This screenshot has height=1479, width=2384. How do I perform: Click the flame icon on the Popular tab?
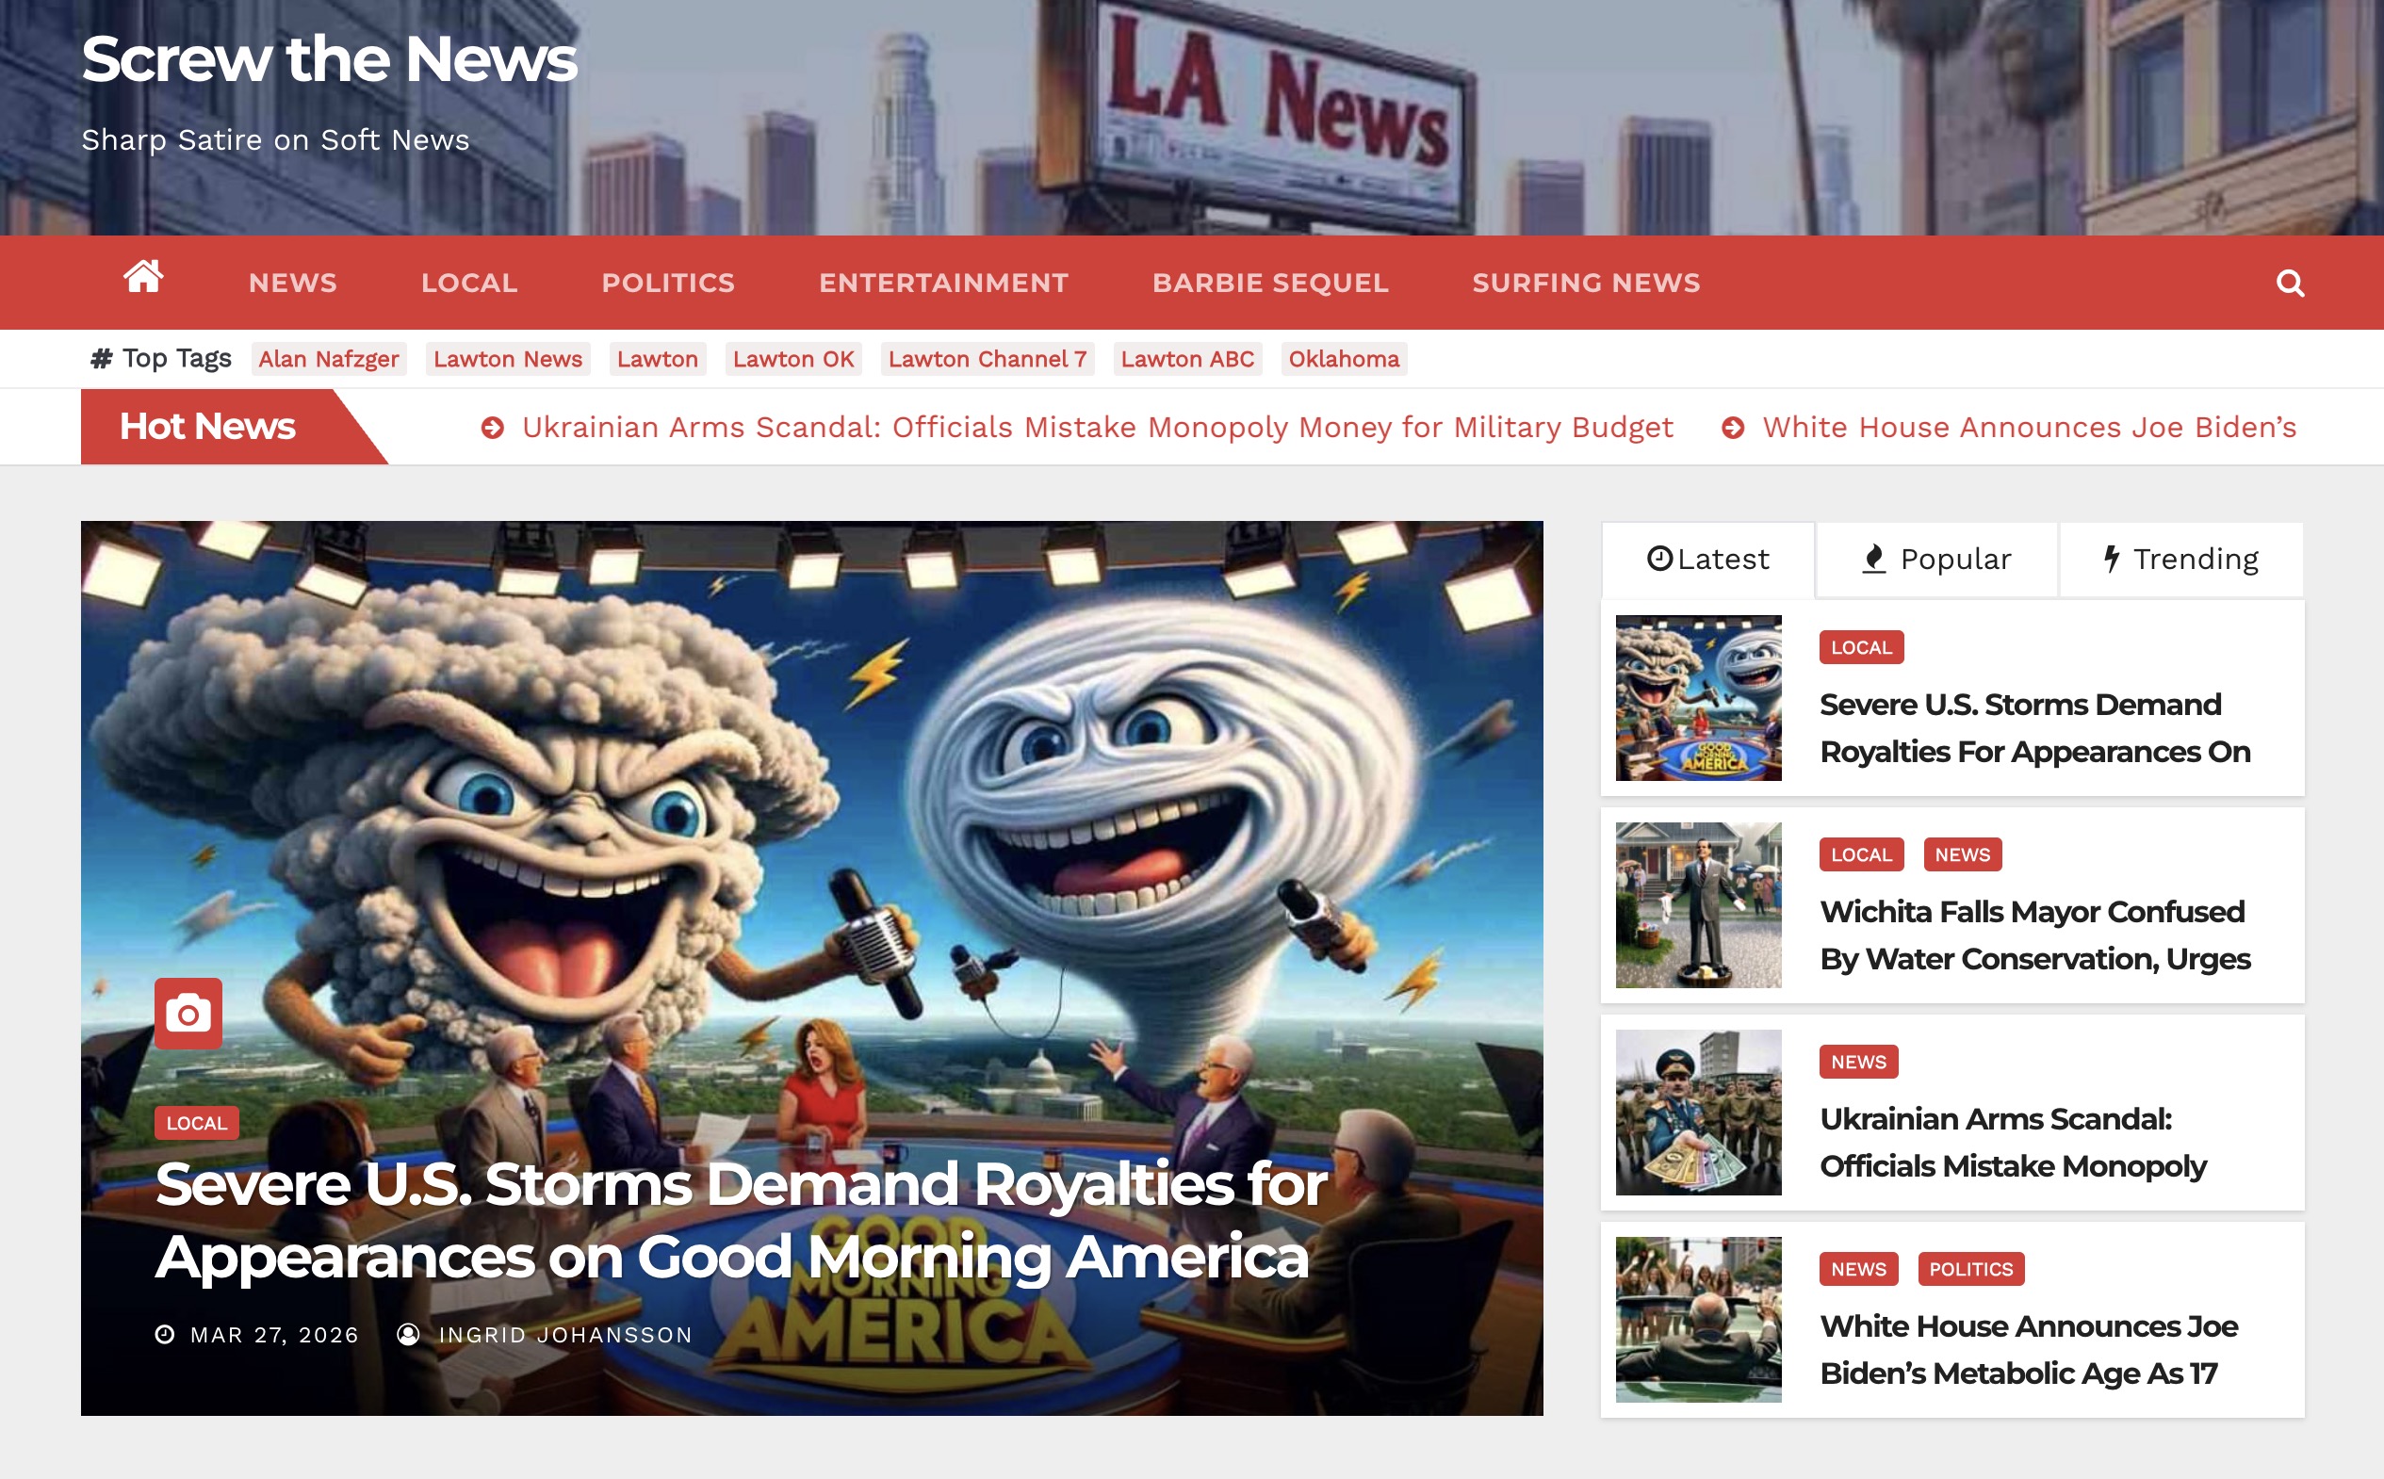pyautogui.click(x=1873, y=558)
